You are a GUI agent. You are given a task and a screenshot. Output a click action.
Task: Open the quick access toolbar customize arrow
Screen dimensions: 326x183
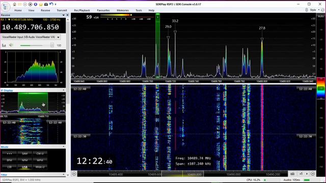pos(56,5)
